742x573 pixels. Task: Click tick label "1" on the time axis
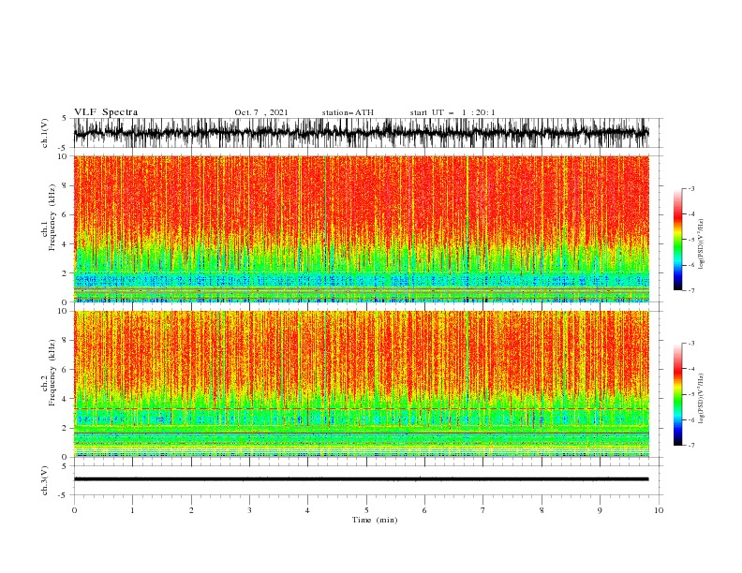(132, 510)
